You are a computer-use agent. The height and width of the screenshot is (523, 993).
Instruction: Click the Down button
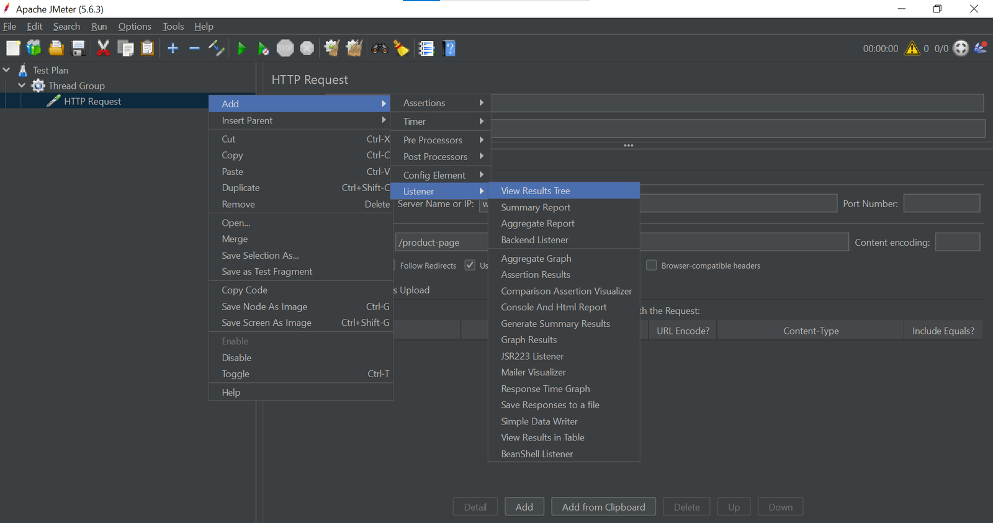coord(781,507)
